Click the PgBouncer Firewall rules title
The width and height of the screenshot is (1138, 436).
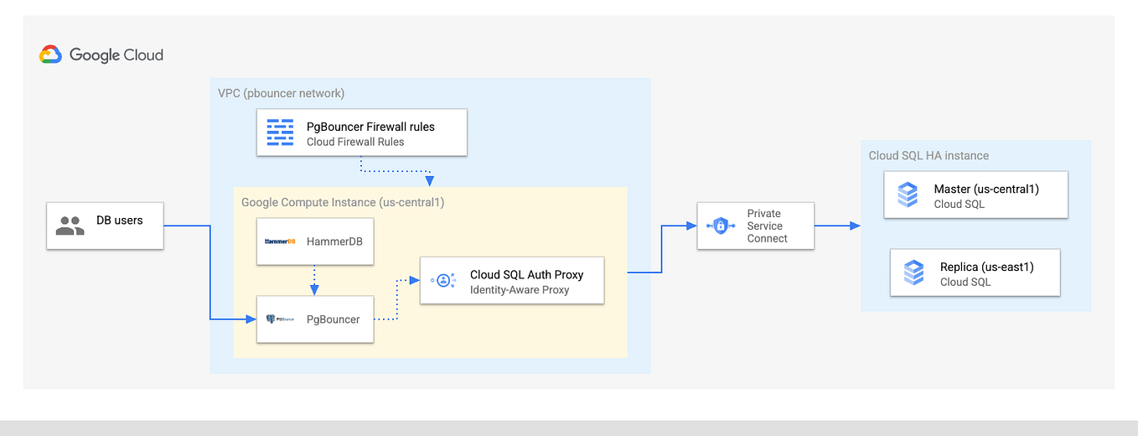[370, 127]
